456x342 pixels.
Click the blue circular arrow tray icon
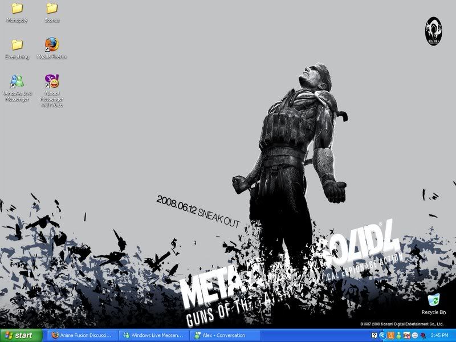(x=382, y=335)
